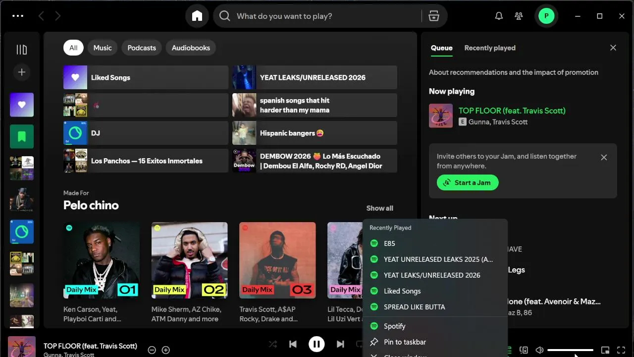Select YEAT LEAKS/UNRELEASED 2026 menu entry
Viewport: 634px width, 357px height.
click(x=435, y=275)
